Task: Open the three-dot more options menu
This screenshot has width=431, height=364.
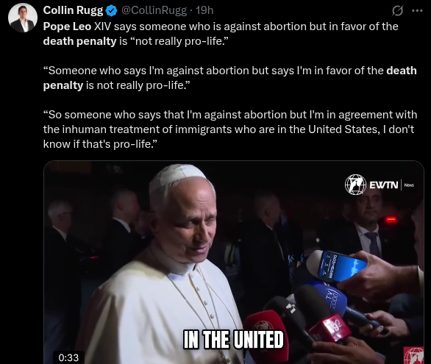Action: (417, 11)
